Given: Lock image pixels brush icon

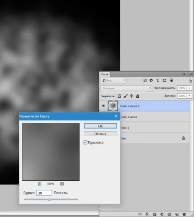Looking at the screenshot, I should tap(125, 96).
